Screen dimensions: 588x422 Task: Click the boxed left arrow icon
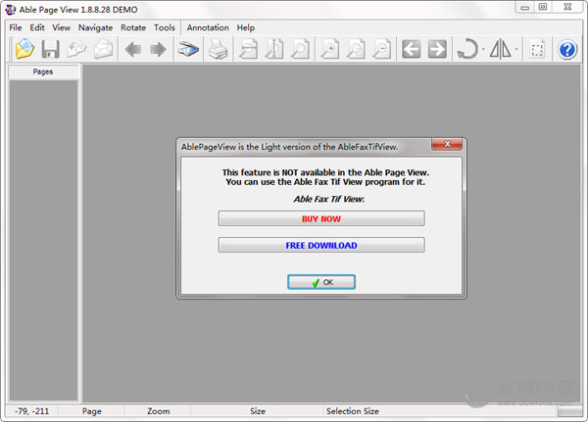pos(411,49)
